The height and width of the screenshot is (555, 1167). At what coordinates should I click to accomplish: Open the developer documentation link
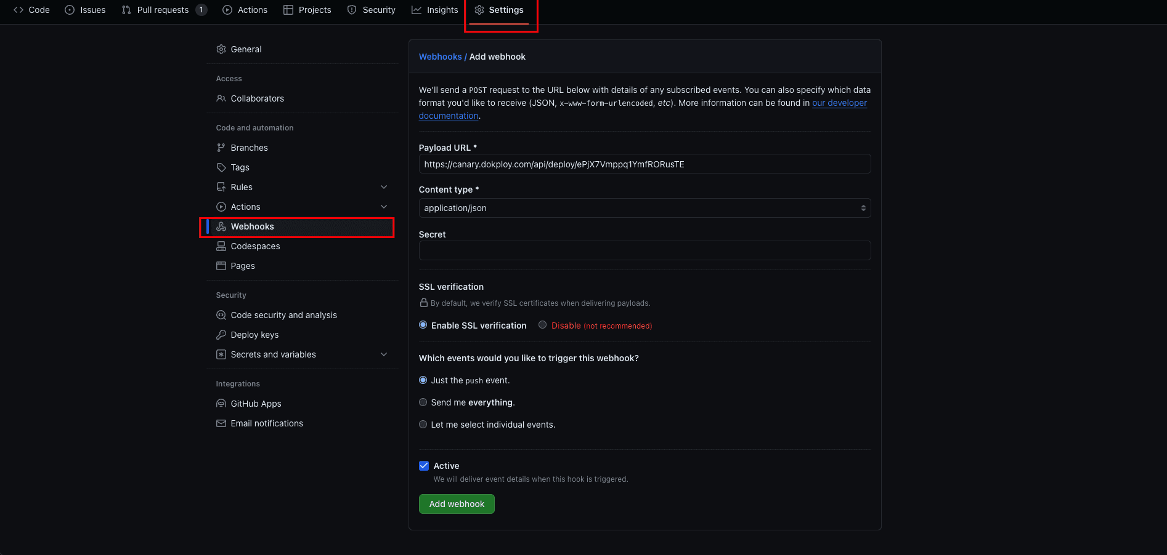tap(839, 103)
